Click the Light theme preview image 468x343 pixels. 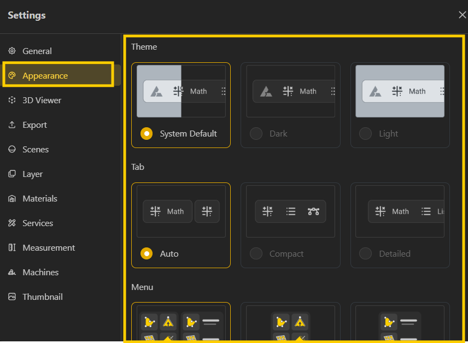pyautogui.click(x=400, y=91)
